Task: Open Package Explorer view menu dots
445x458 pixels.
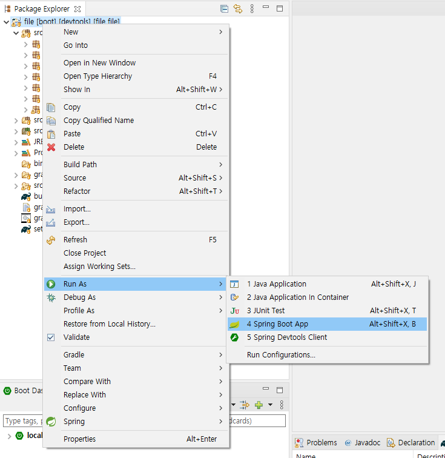Action: coord(252,8)
